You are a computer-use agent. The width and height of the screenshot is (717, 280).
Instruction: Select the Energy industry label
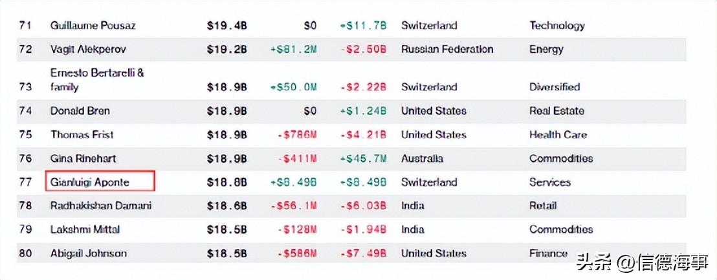point(546,49)
